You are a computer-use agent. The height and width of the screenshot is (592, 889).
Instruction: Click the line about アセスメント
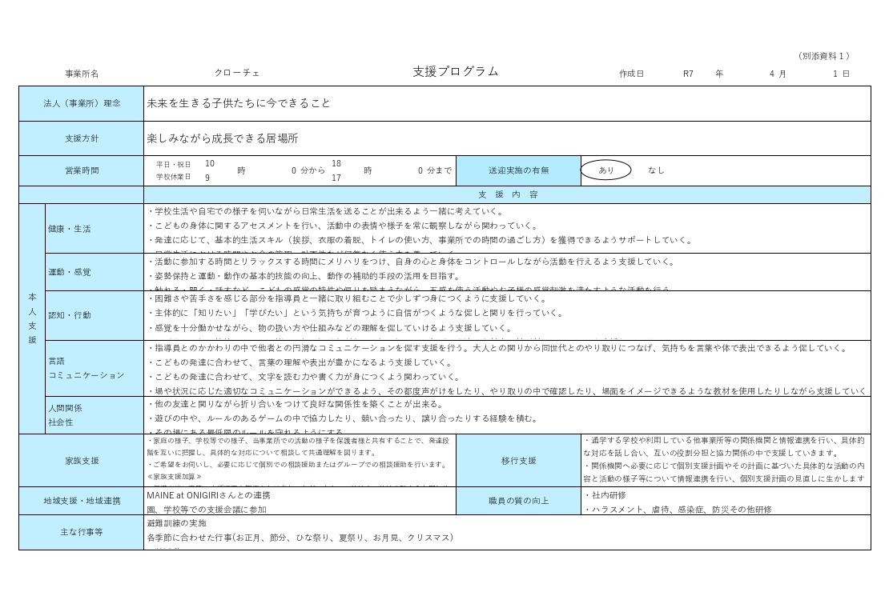point(343,226)
